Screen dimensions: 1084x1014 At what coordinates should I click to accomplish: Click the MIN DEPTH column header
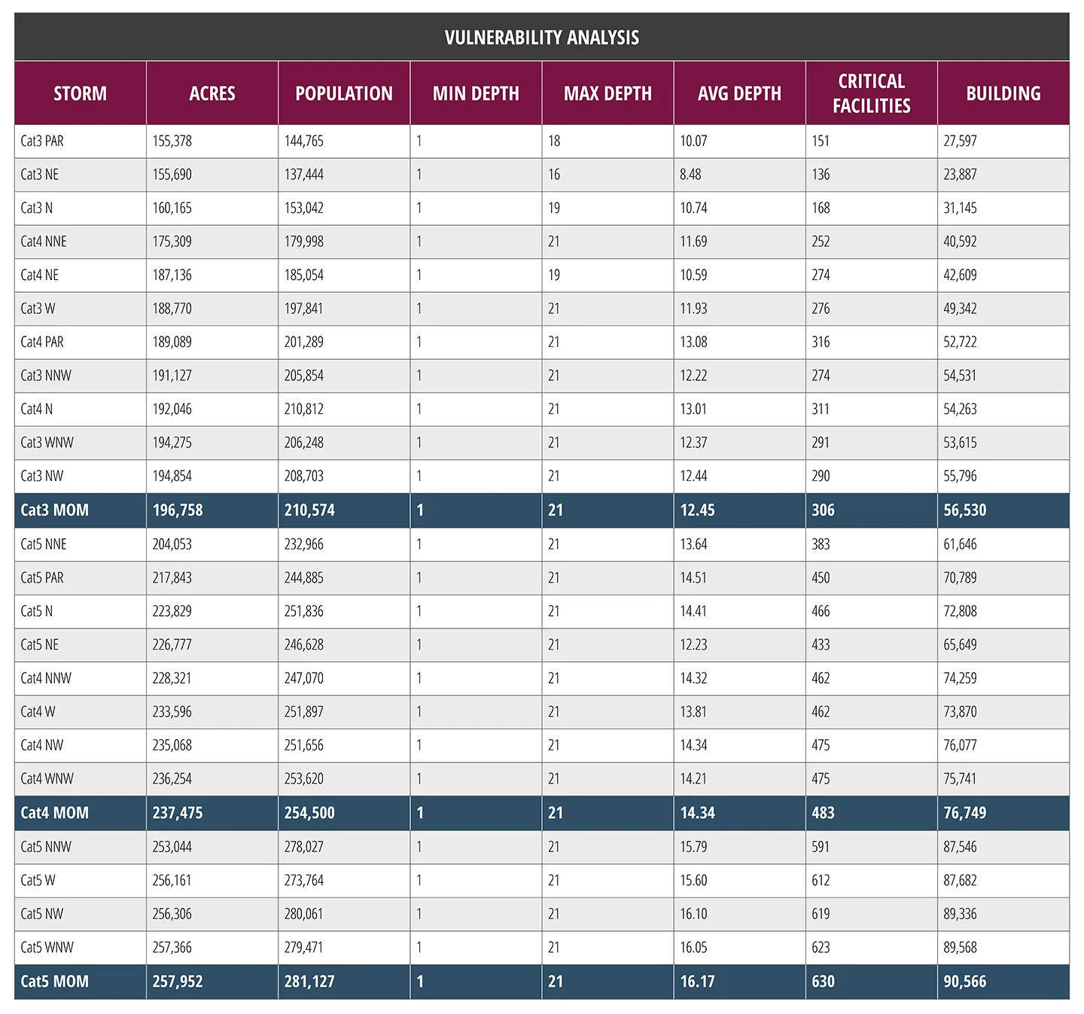click(476, 93)
